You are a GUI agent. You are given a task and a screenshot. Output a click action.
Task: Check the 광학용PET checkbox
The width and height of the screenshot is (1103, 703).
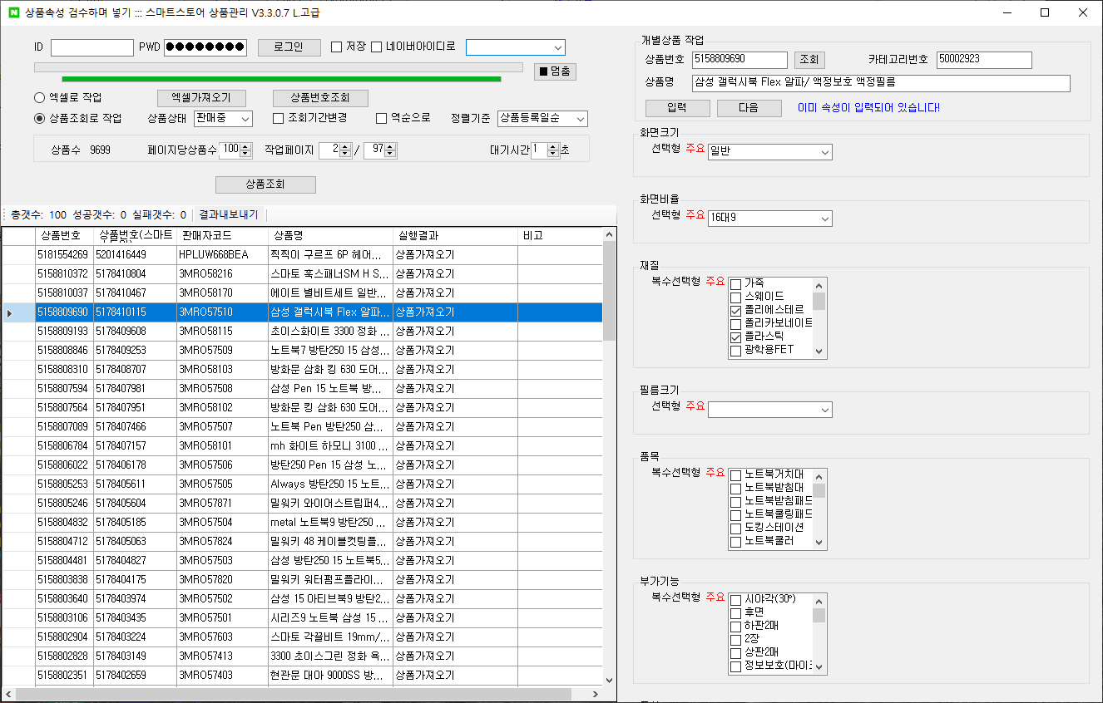[735, 351]
